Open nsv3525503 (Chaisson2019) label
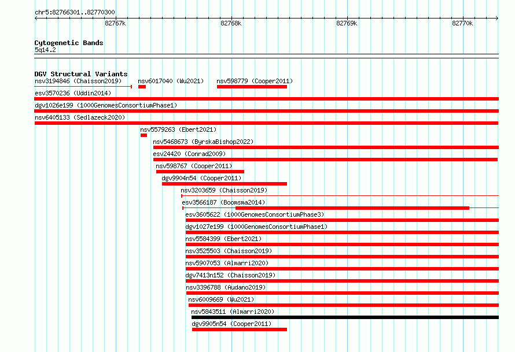 tap(229, 251)
